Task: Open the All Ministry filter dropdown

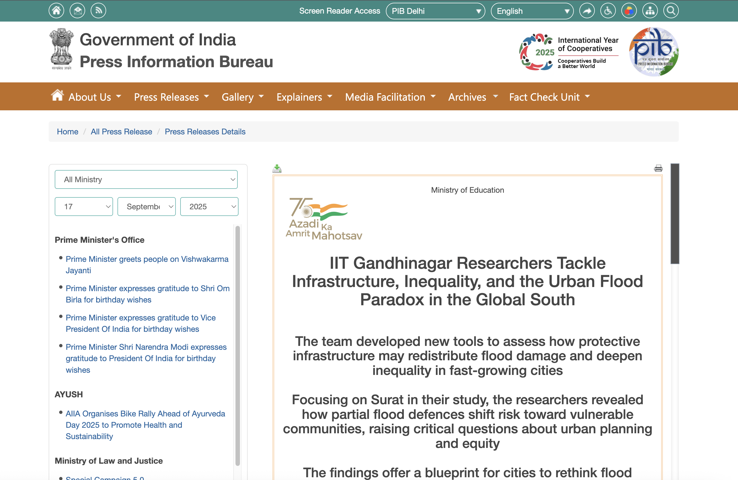Action: click(x=146, y=179)
